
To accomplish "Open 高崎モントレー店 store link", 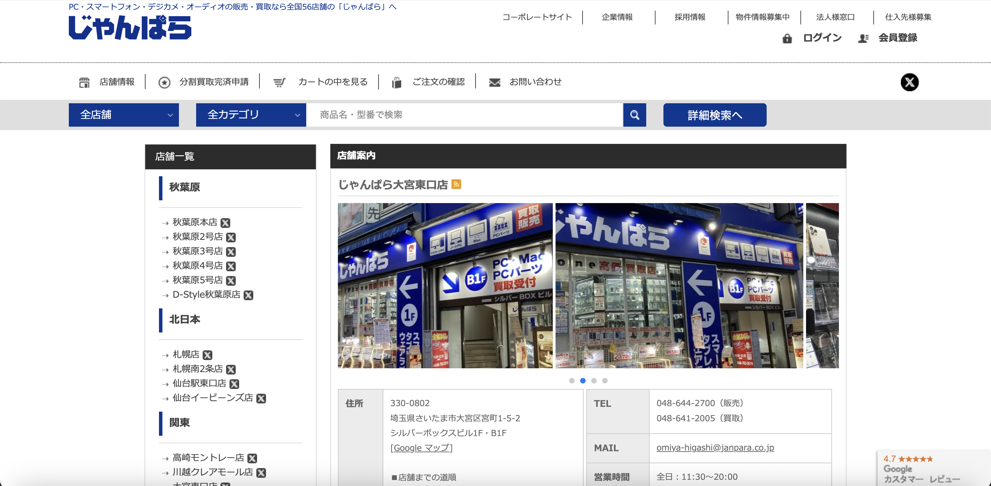I will (x=208, y=457).
